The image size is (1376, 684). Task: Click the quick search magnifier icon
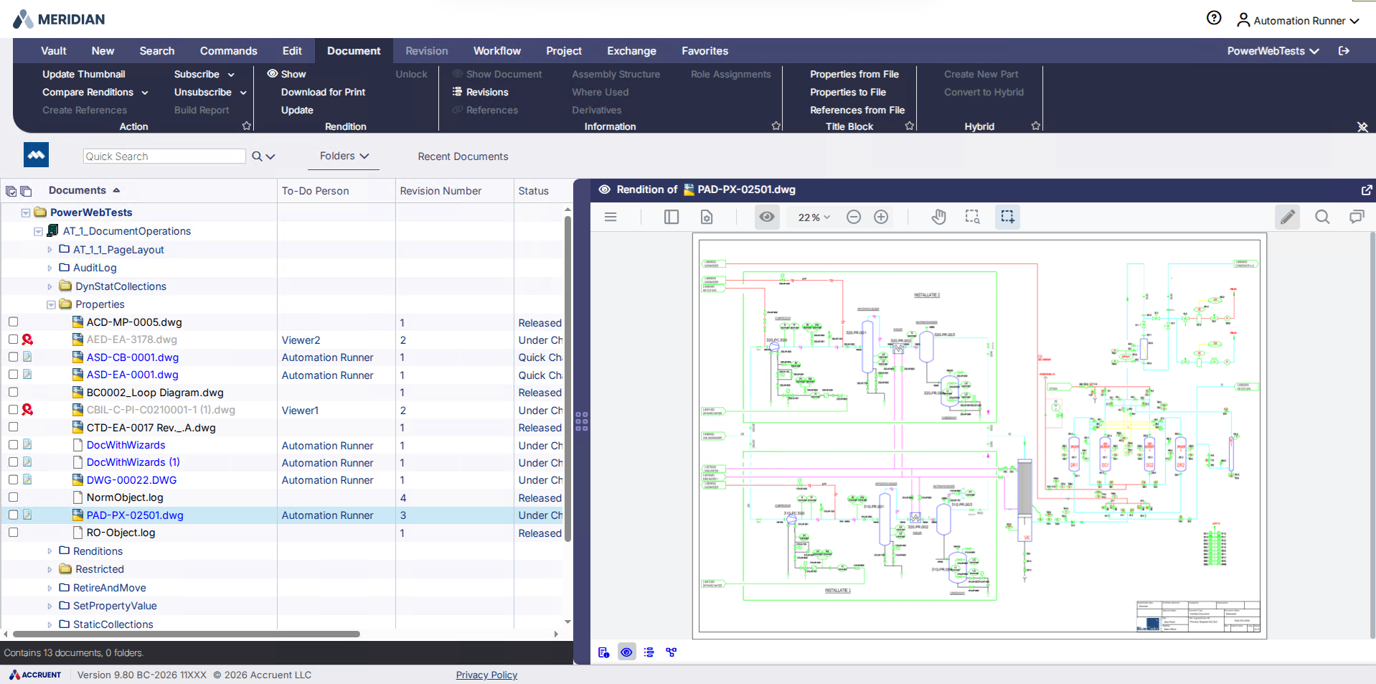[x=257, y=156]
